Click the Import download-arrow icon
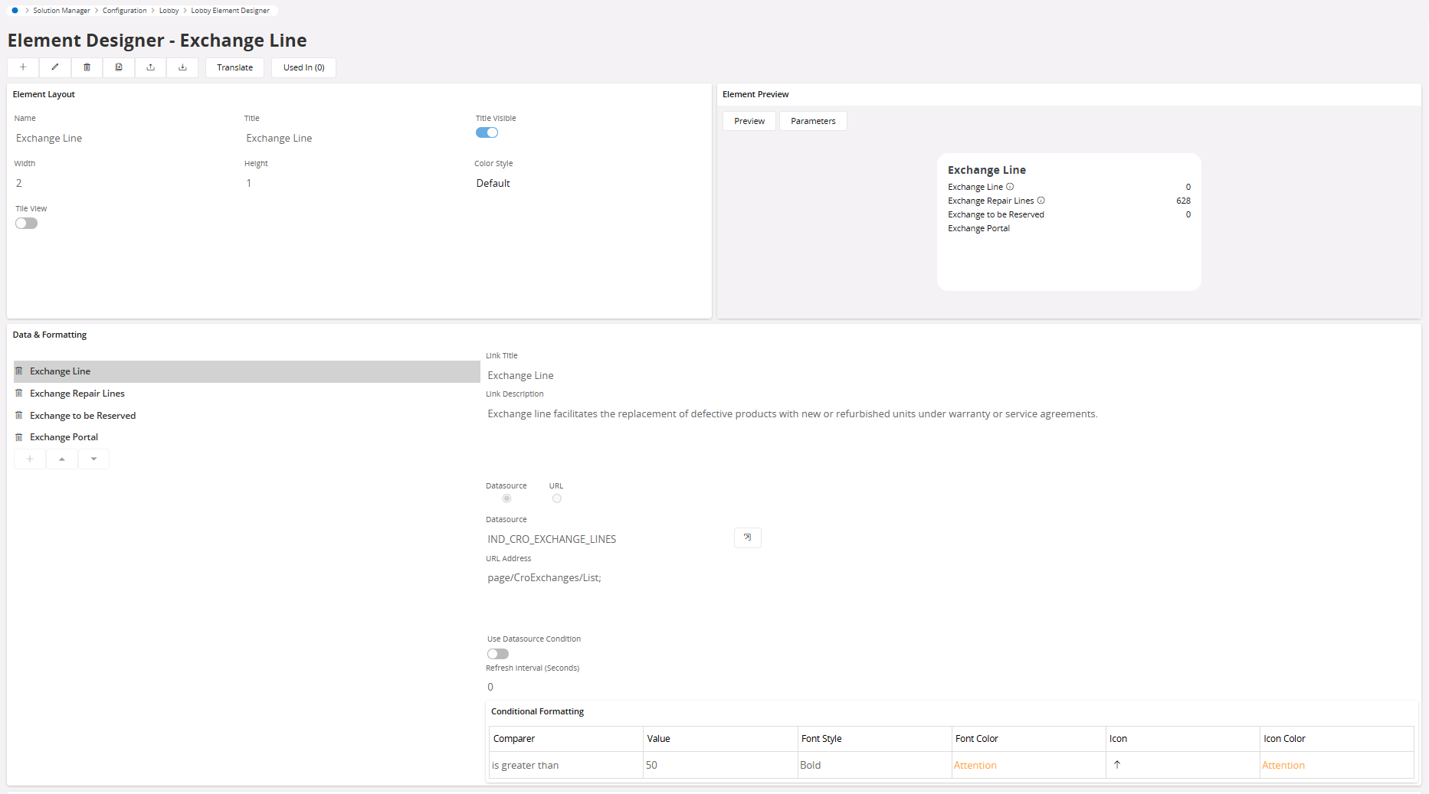Screen dimensions: 1429x794 [182, 67]
